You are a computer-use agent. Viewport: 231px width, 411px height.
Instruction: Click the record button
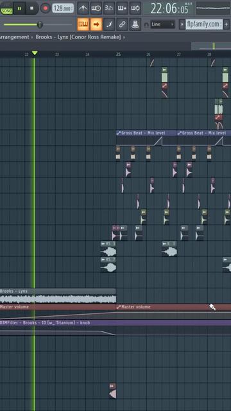click(46, 8)
